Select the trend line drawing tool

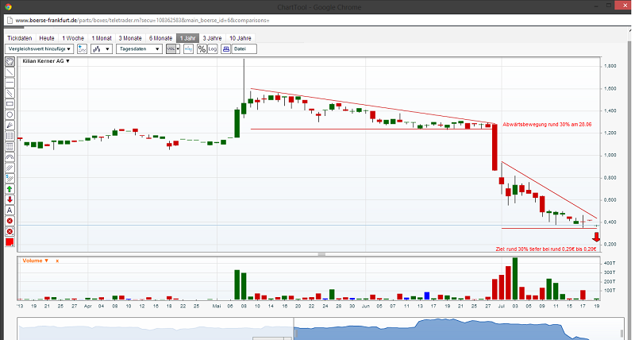coord(10,72)
